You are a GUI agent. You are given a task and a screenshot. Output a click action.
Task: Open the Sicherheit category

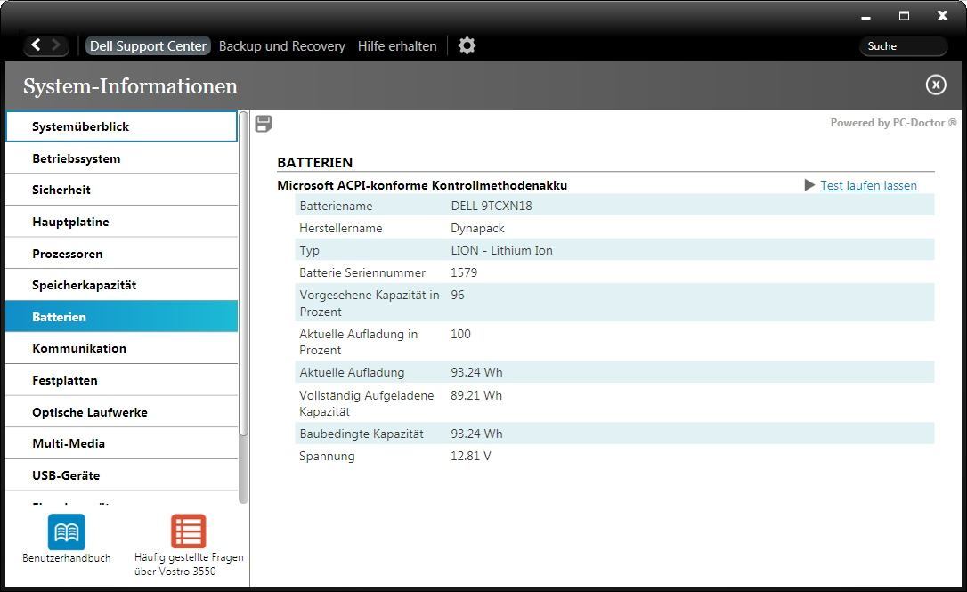coord(121,190)
